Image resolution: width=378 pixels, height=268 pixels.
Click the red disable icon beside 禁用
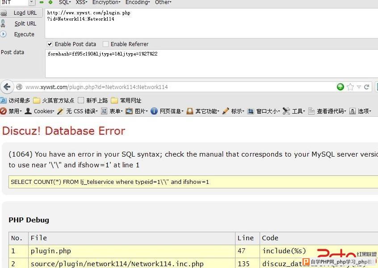(4, 111)
